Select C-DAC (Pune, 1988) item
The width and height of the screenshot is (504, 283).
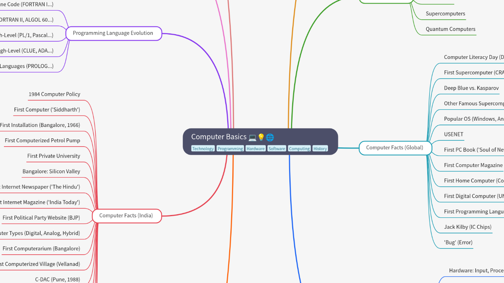pos(57,279)
